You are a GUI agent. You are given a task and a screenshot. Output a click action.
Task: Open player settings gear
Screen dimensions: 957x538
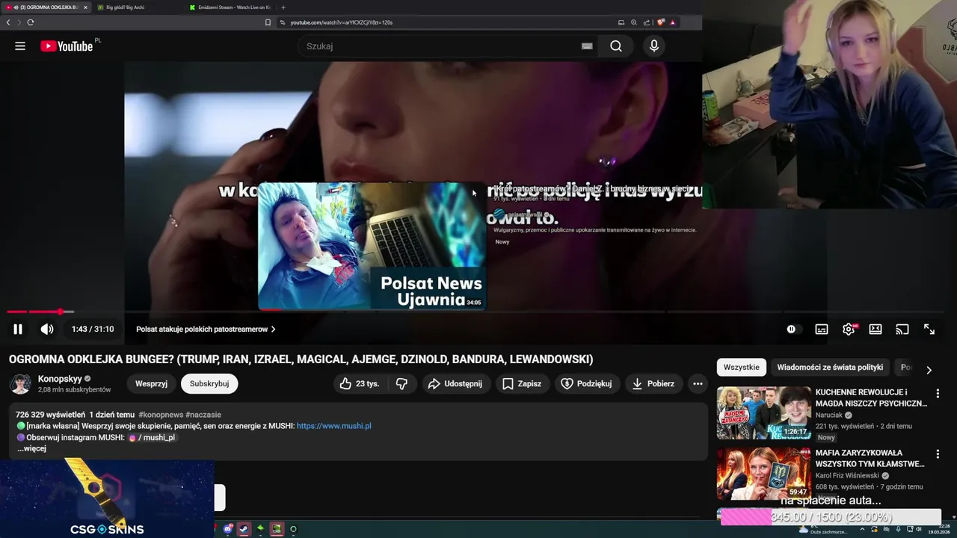click(x=849, y=329)
